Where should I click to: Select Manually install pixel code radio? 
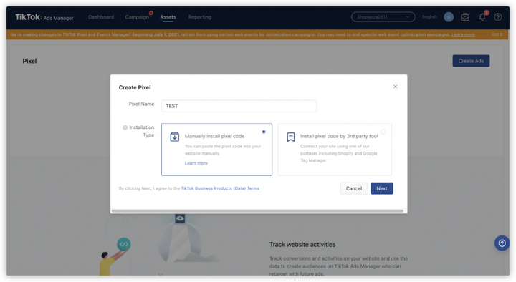coord(264,132)
